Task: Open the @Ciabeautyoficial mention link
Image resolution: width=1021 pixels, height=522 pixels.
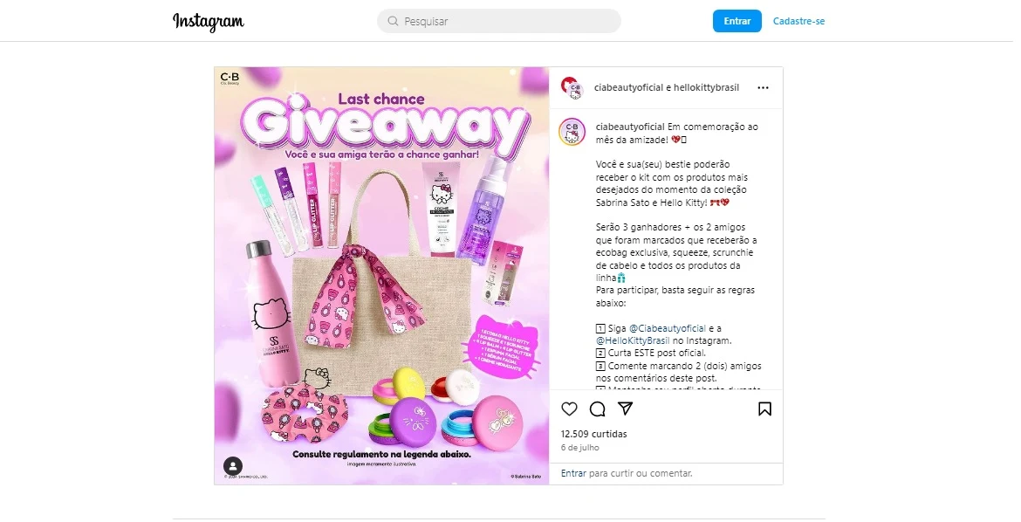Action: (x=668, y=328)
